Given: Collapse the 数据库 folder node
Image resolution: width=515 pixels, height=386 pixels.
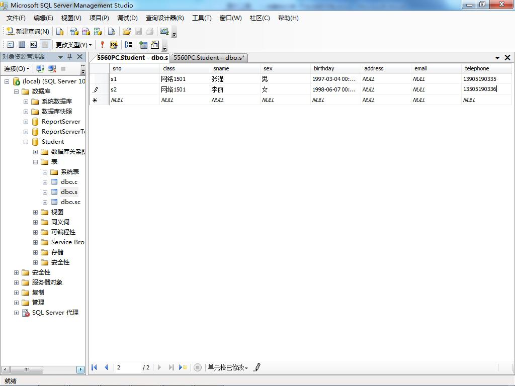Looking at the screenshot, I should point(16,91).
